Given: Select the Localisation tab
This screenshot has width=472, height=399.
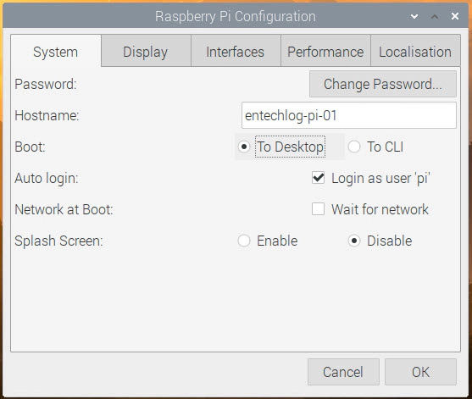Looking at the screenshot, I should 415,52.
